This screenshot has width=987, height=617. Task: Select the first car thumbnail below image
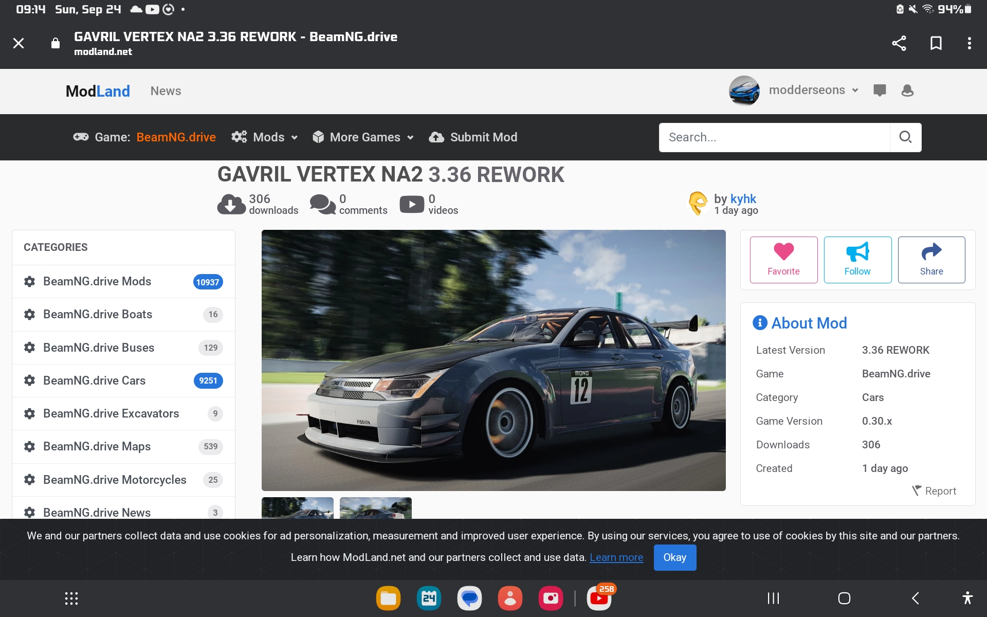pyautogui.click(x=297, y=508)
